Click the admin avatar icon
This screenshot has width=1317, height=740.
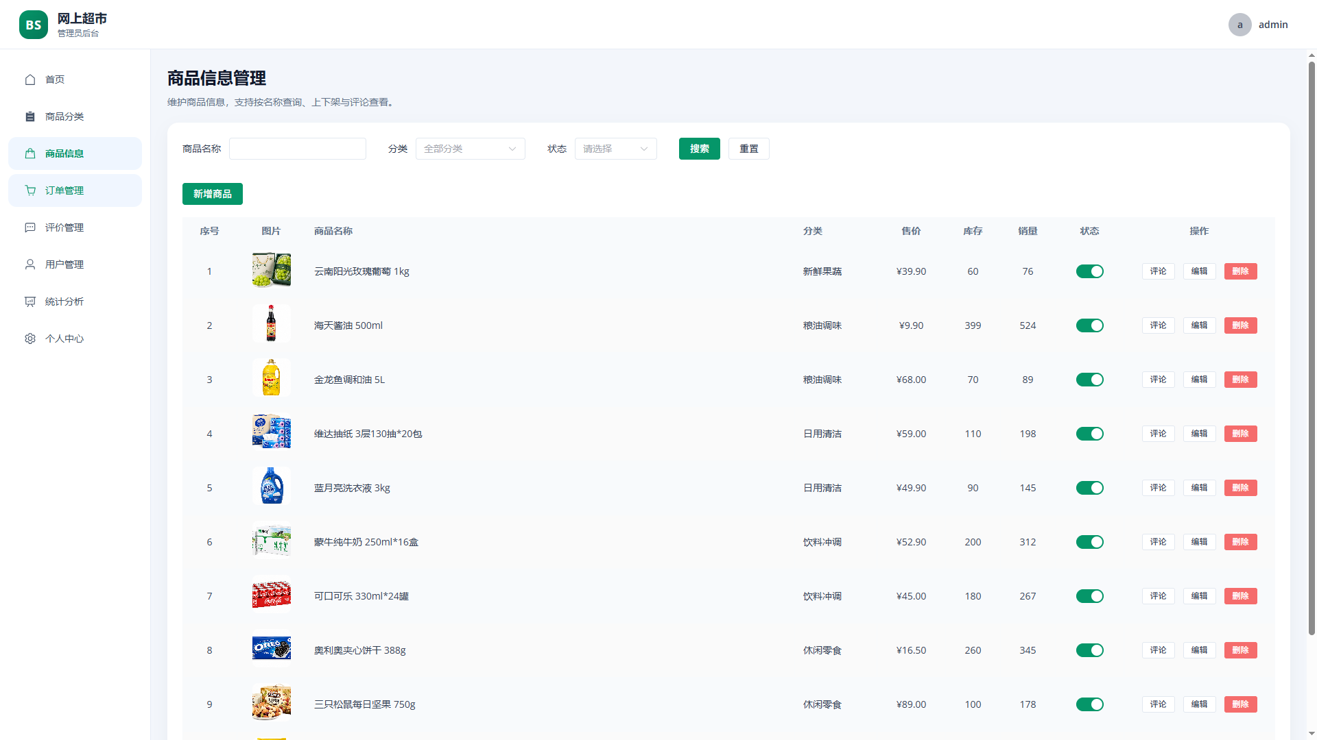pos(1240,25)
